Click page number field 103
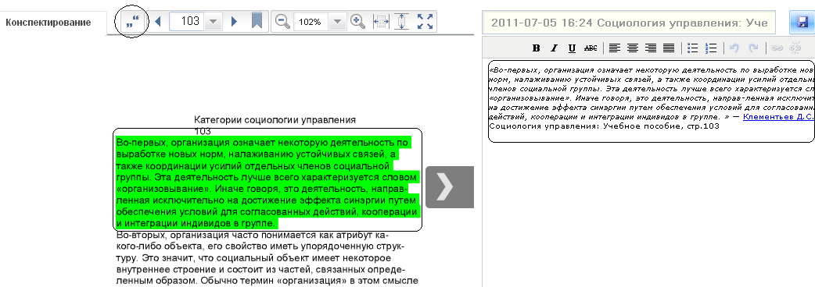 click(x=188, y=22)
